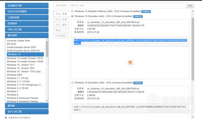Select Windows 10, Version 1607
Screen dimensions: 202x121
[21, 68]
